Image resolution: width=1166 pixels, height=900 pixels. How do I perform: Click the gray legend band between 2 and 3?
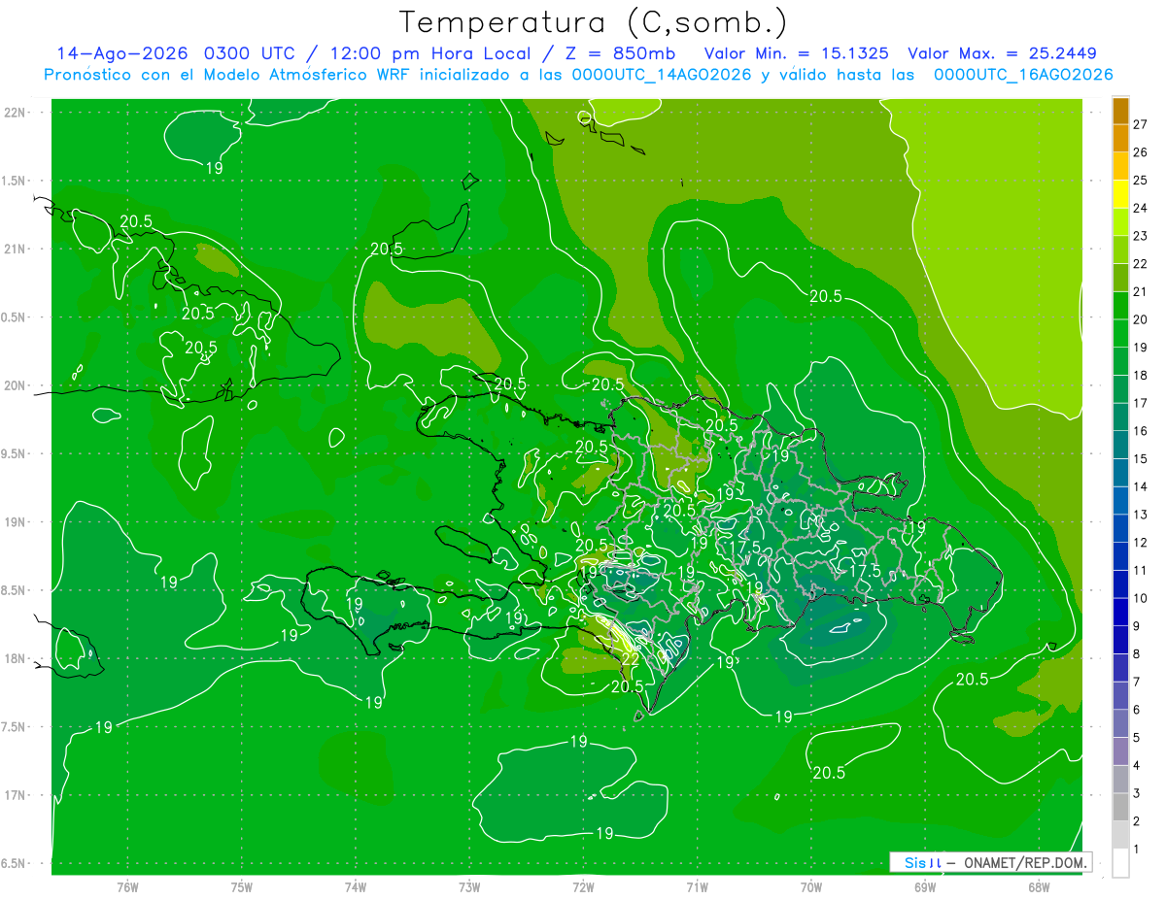[x=1120, y=807]
